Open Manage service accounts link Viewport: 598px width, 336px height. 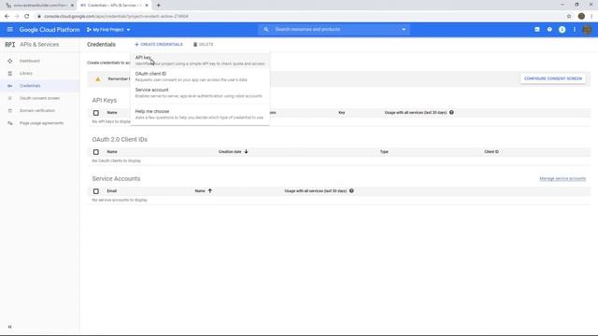pyautogui.click(x=562, y=178)
